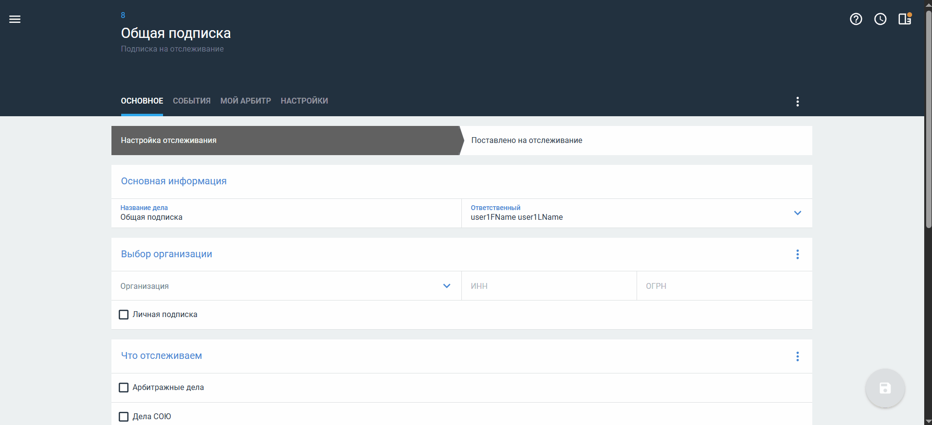Open the 'Мой арбитр' tab
This screenshot has width=932, height=425.
[x=245, y=101]
